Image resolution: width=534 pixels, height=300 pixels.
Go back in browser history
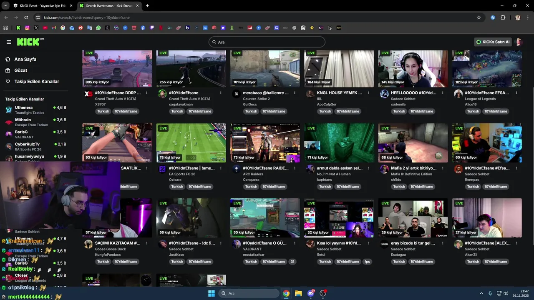click(6, 17)
